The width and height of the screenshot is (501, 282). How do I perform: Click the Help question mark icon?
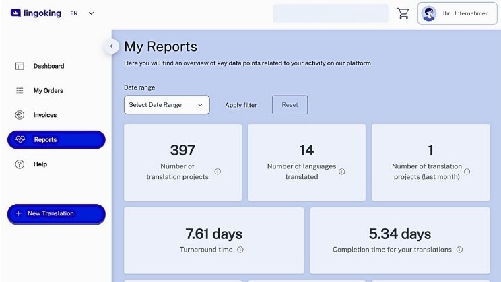click(20, 164)
